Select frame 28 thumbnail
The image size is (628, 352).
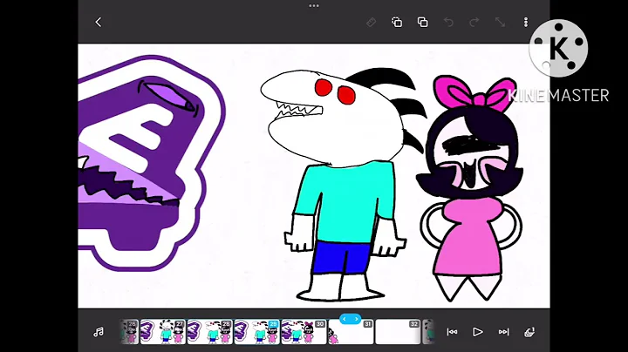coord(210,332)
